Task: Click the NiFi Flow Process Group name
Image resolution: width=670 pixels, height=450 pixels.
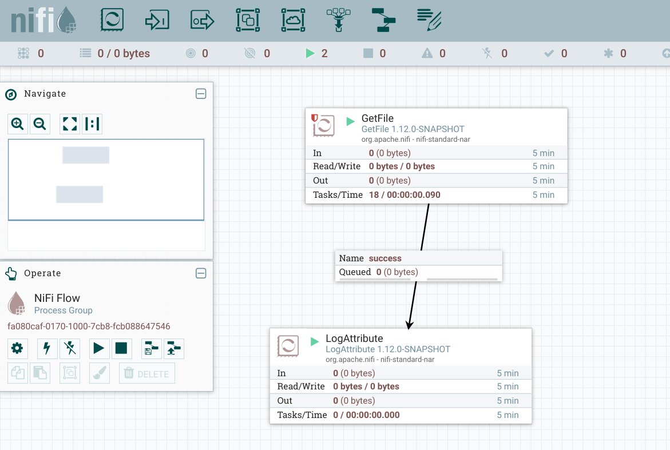Action: coord(57,298)
